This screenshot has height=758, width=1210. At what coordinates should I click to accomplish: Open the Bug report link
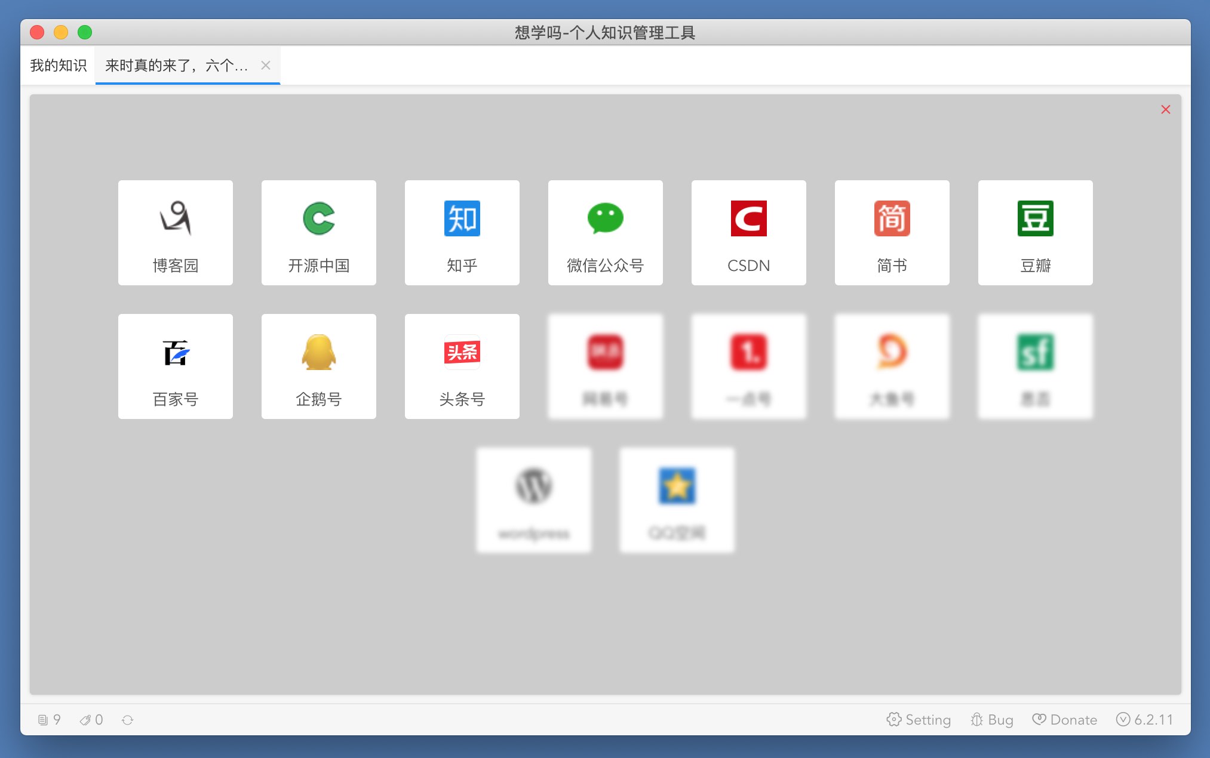991,719
